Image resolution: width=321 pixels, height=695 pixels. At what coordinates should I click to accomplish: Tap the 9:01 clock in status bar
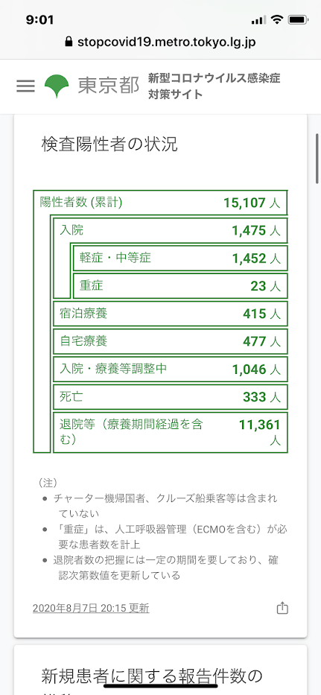tap(40, 20)
